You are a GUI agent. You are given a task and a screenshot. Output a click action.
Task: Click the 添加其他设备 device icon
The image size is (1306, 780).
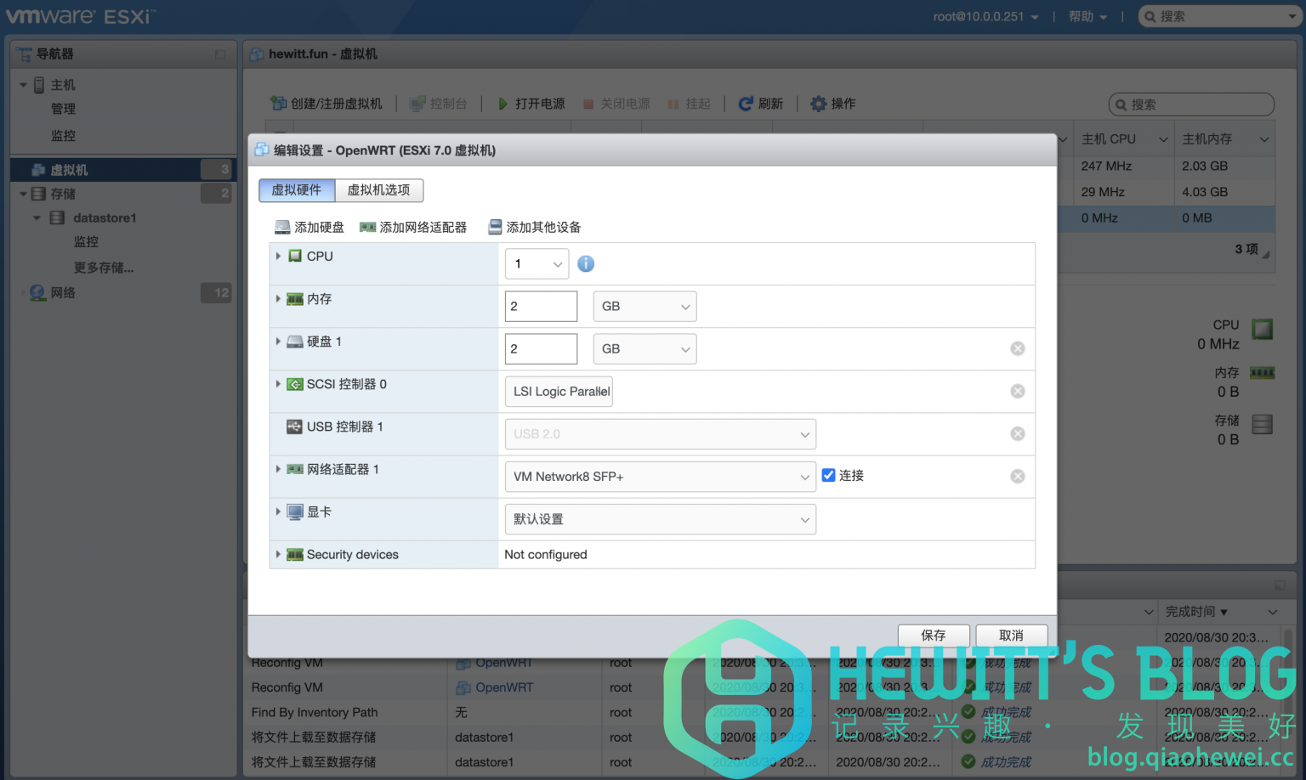point(494,227)
